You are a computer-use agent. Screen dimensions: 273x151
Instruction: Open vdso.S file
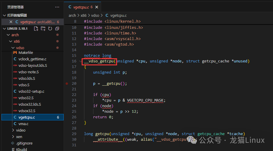pyautogui.click(x=24, y=85)
